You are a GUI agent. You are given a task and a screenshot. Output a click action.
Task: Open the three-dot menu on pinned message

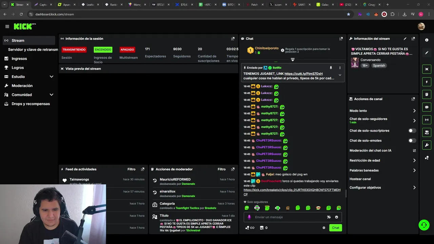point(340,68)
